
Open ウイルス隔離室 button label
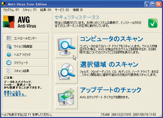(x=23, y=46)
